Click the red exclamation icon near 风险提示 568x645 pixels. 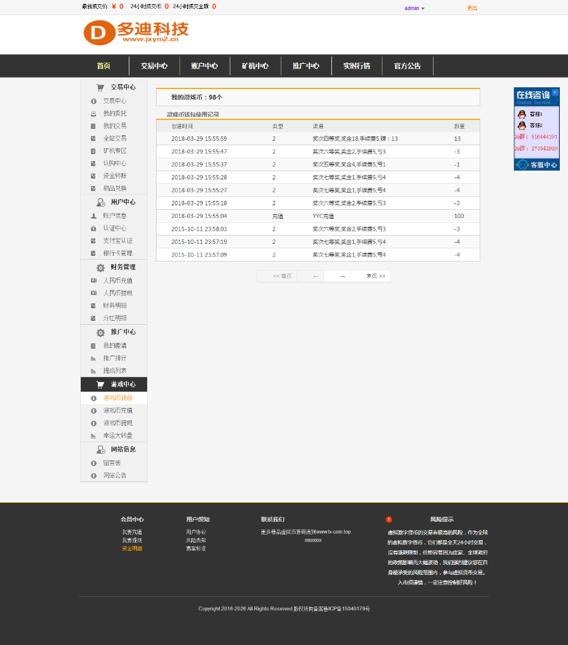389,519
